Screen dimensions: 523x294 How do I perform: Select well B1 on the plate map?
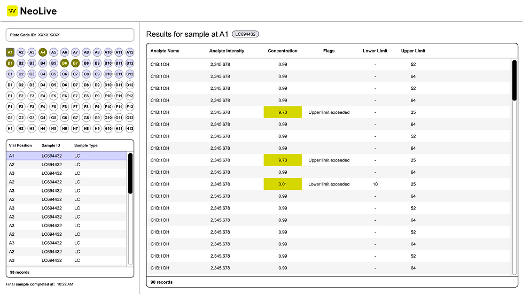[x=10, y=63]
